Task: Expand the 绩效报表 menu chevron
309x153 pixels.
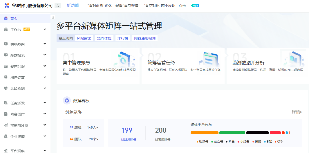Action: (45, 55)
